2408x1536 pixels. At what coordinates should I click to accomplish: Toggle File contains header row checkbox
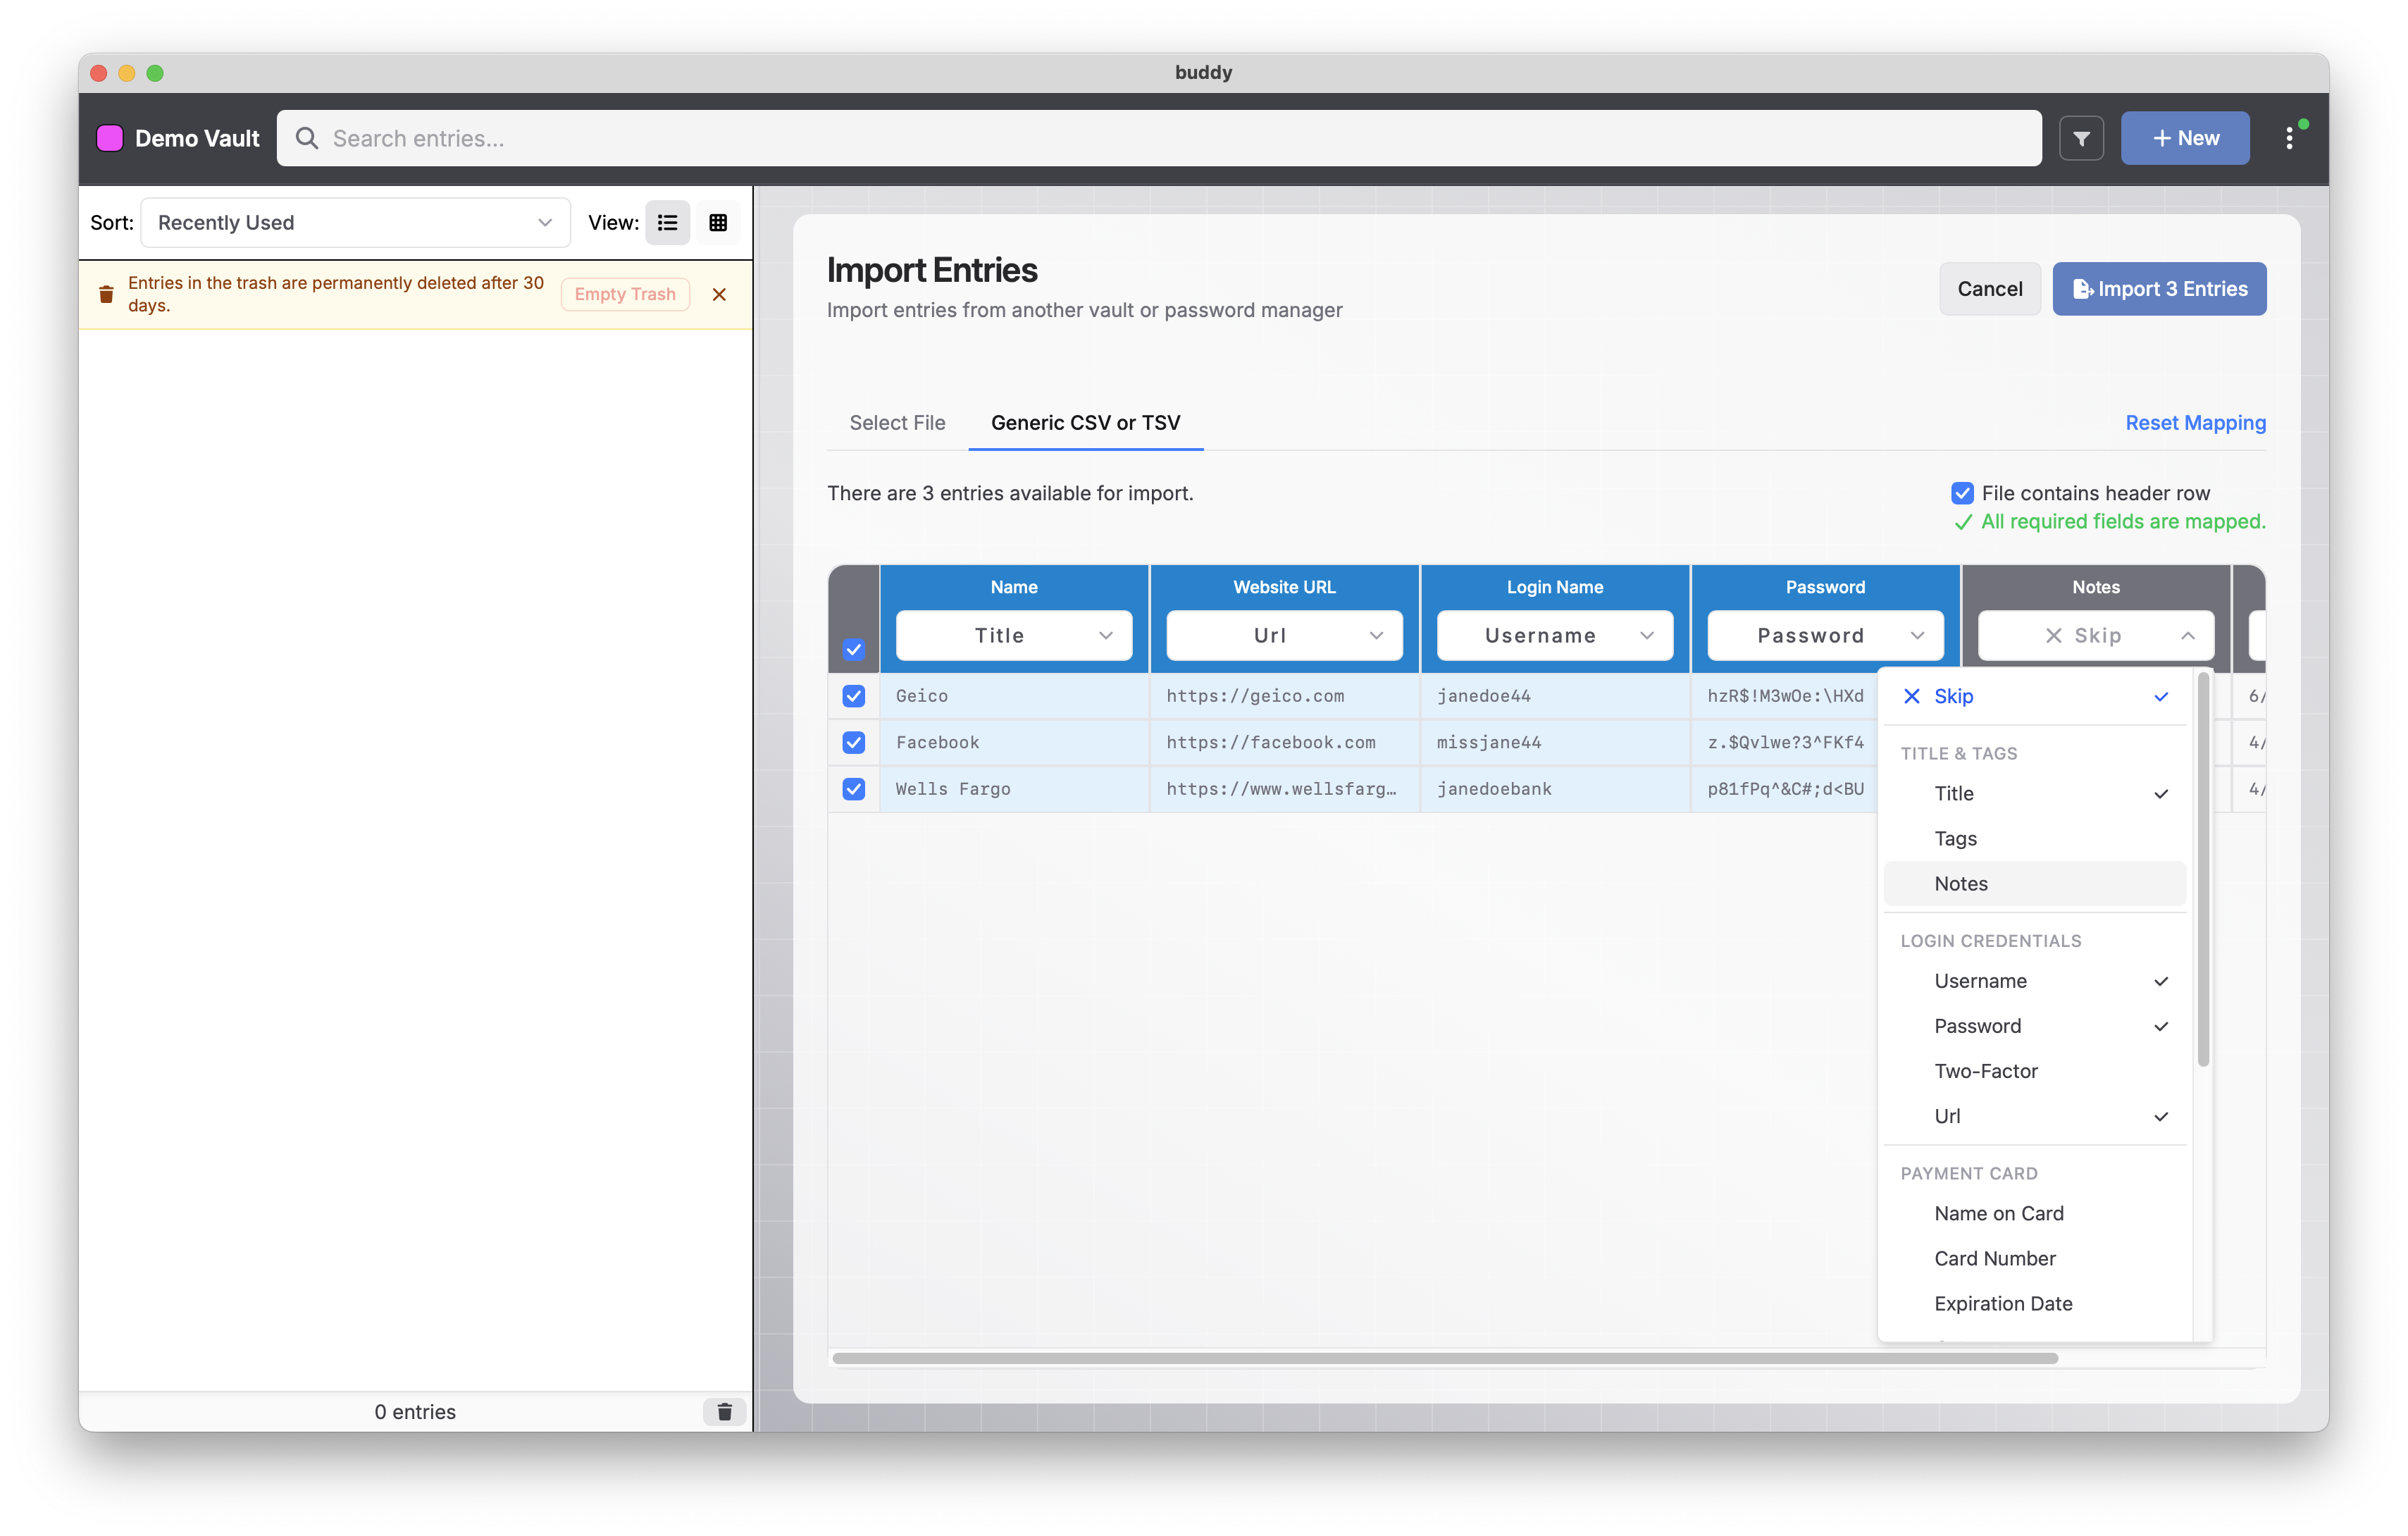tap(1962, 493)
